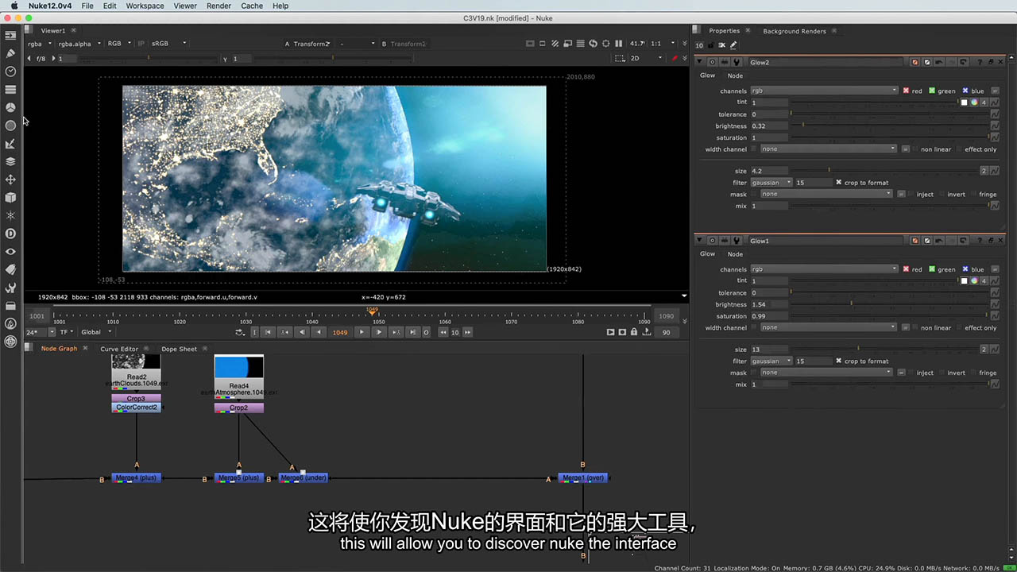This screenshot has height=572, width=1017.
Task: Open the Time nodes clock icon
Action: [x=10, y=71]
